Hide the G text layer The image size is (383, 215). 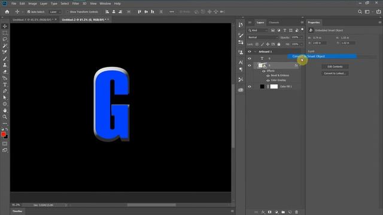click(x=250, y=59)
